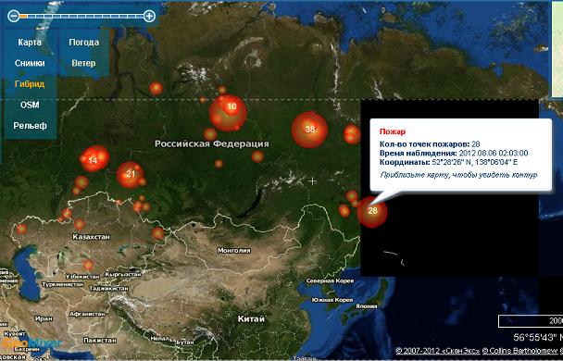Click the Время наблюдения timestamp in popup
The image size is (563, 361).
click(x=494, y=154)
